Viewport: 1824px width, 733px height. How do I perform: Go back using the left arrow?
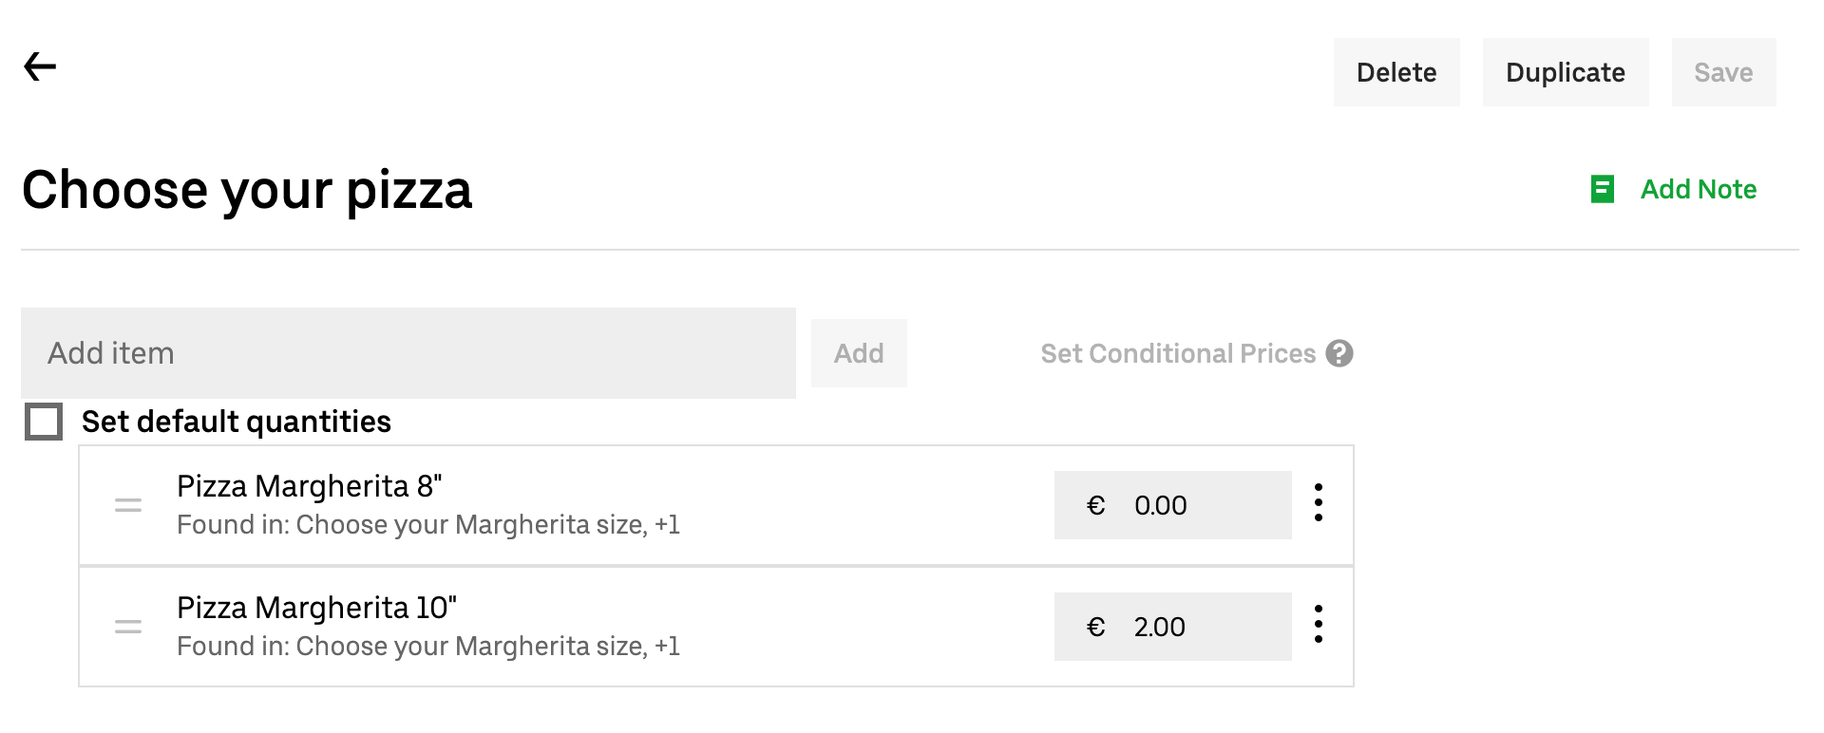tap(40, 66)
